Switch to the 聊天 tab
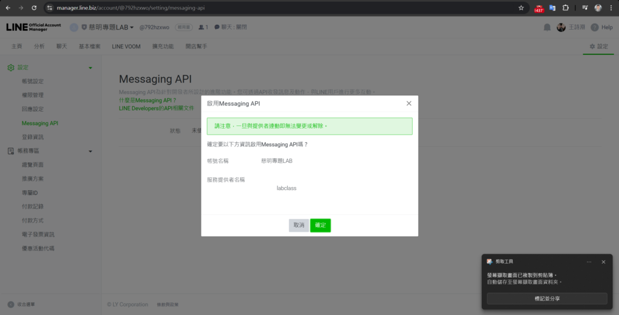 coord(62,46)
